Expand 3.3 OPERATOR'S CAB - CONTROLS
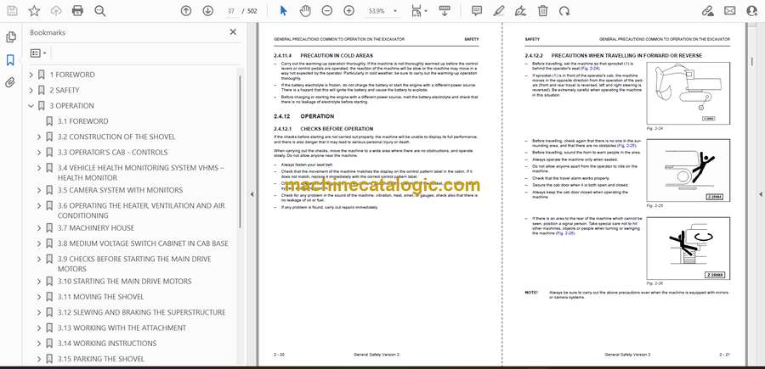Screen dimensions: 765x369 tap(39, 153)
